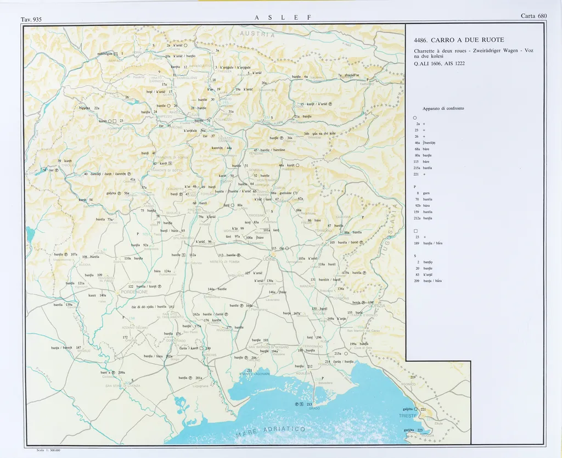Click the map title 'CARRO A DUE RUOTE'

[x=459, y=40]
